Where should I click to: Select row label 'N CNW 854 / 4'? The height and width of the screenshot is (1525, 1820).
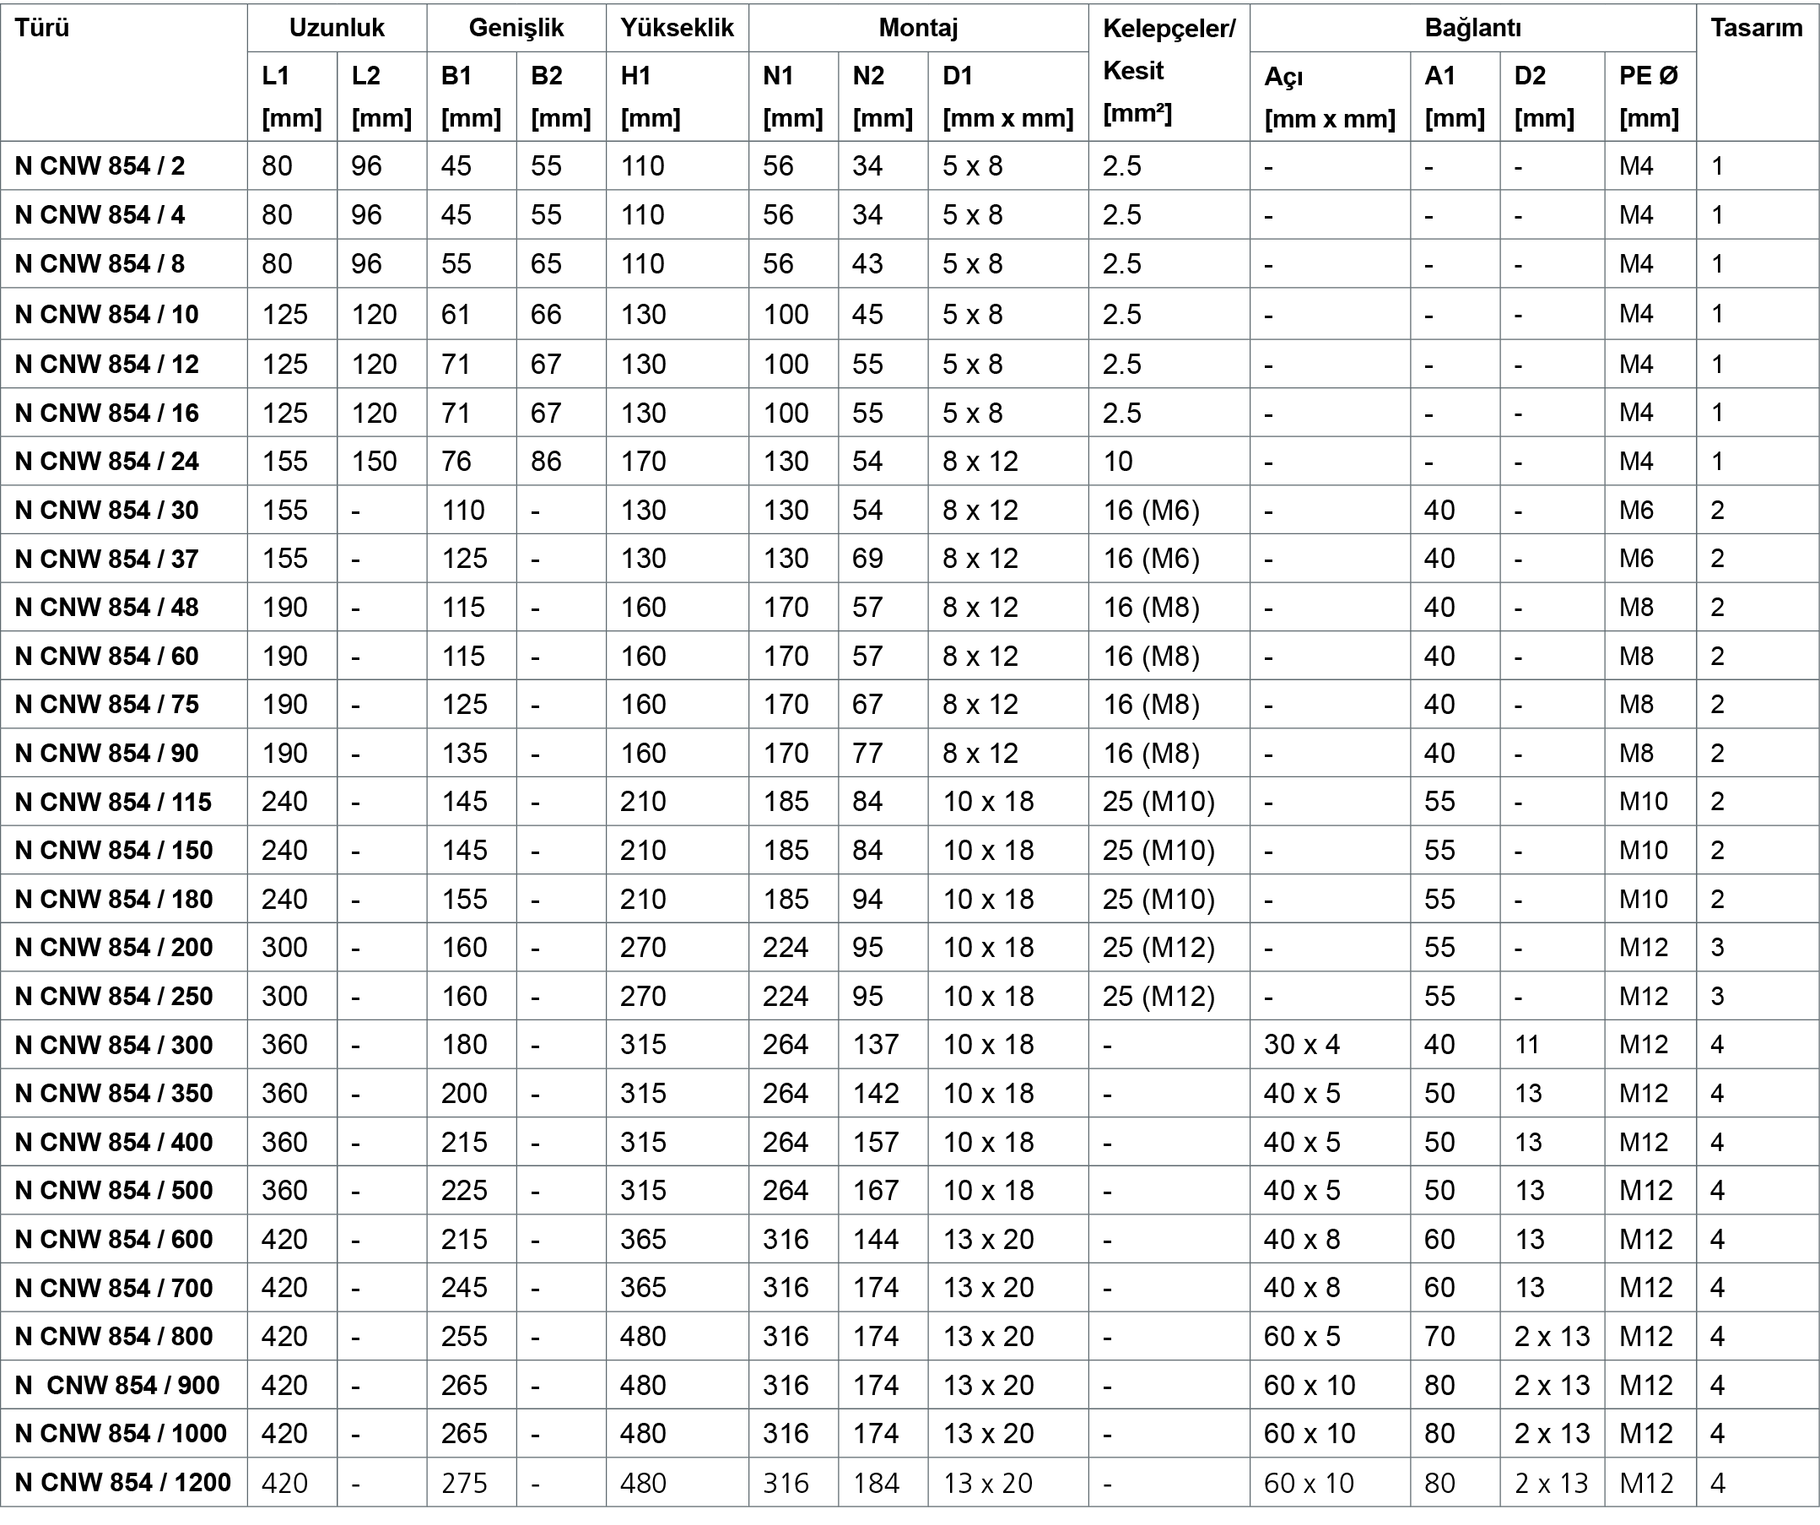100,215
